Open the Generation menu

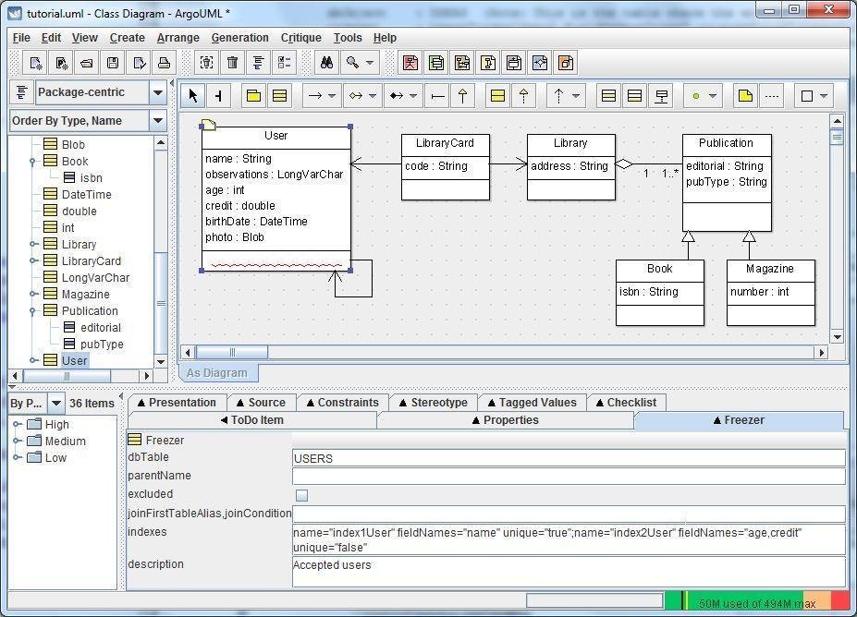point(239,38)
